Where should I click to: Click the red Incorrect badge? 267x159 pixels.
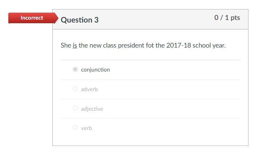coord(32,18)
